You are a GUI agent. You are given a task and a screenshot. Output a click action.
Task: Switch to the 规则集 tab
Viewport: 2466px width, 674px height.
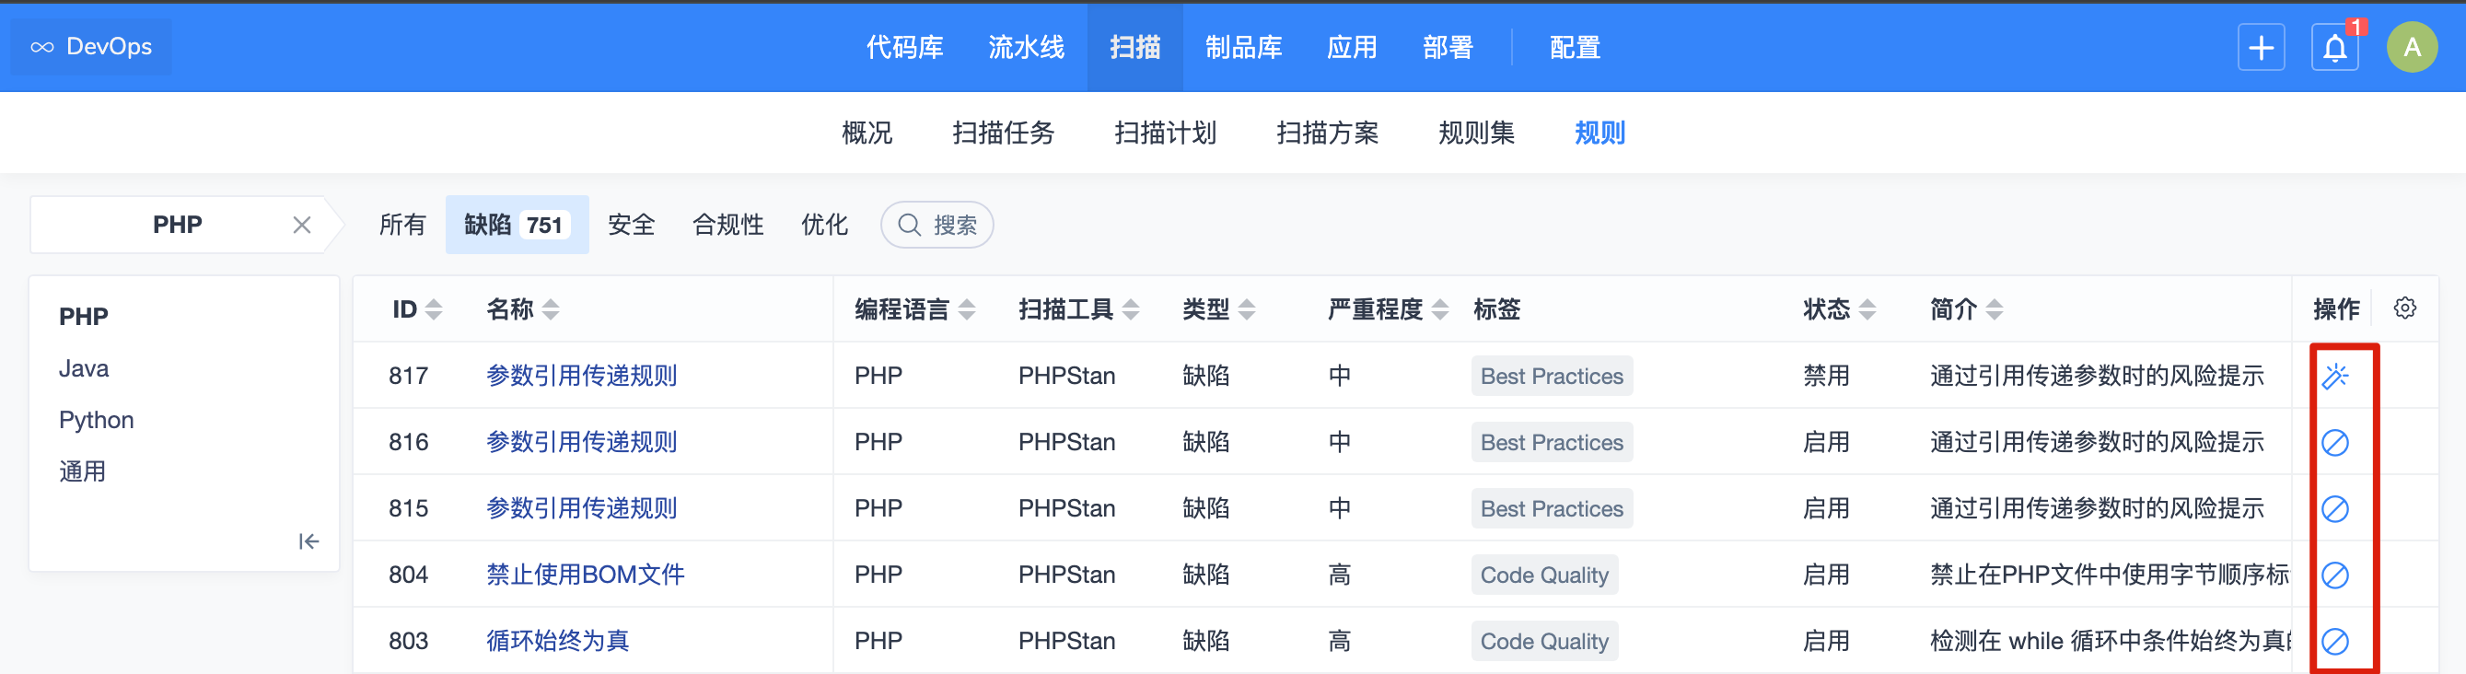tap(1476, 132)
